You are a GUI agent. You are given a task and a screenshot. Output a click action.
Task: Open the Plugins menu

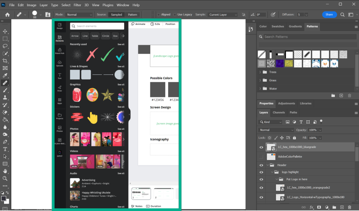[108, 5]
